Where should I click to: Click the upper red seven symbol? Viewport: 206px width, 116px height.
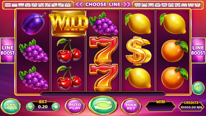tap(104, 50)
